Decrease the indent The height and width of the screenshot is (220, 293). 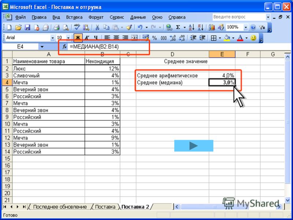(193, 38)
